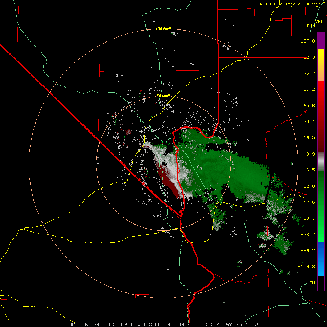Select the -47.6 velocity scale value
The width and height of the screenshot is (327, 327).
click(308, 202)
